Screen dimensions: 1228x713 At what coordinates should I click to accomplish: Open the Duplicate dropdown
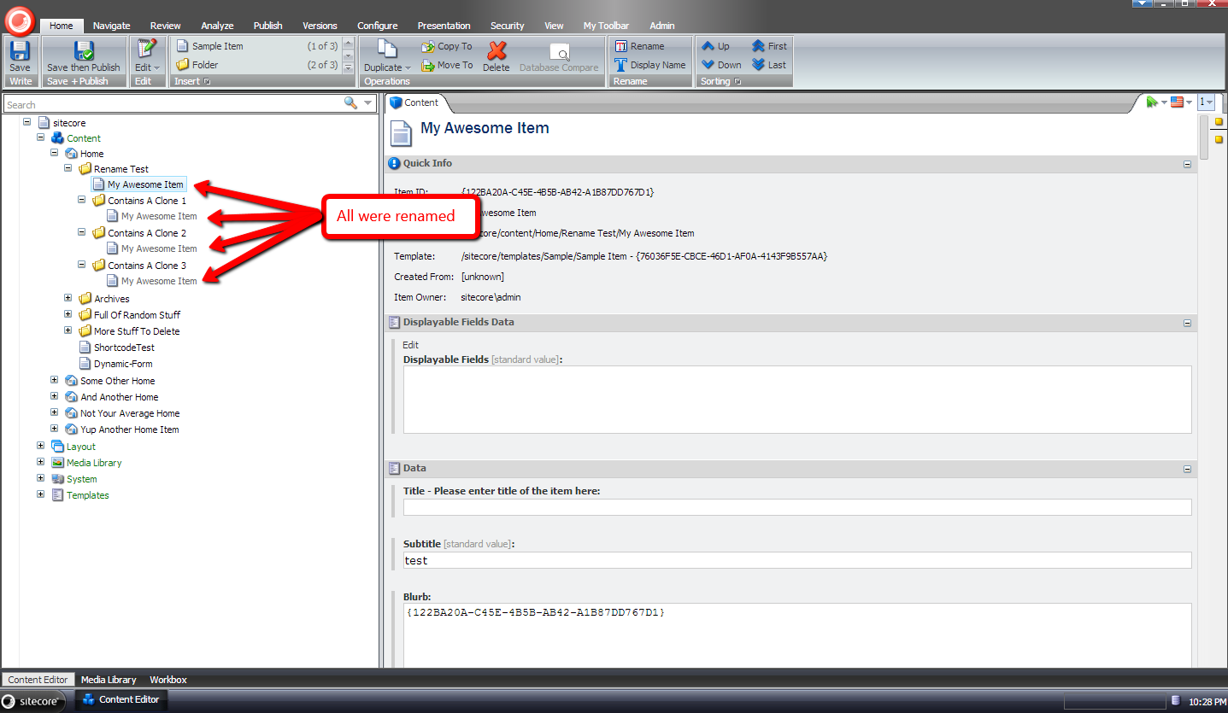pyautogui.click(x=387, y=67)
